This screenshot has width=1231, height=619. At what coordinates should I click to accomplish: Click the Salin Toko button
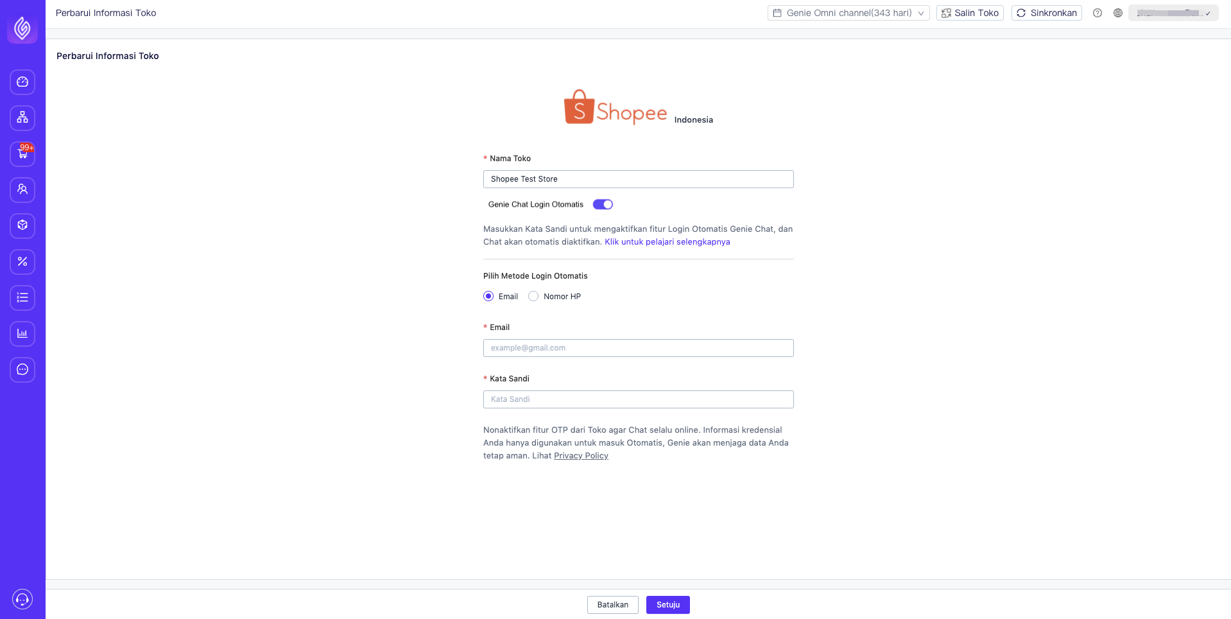[970, 13]
